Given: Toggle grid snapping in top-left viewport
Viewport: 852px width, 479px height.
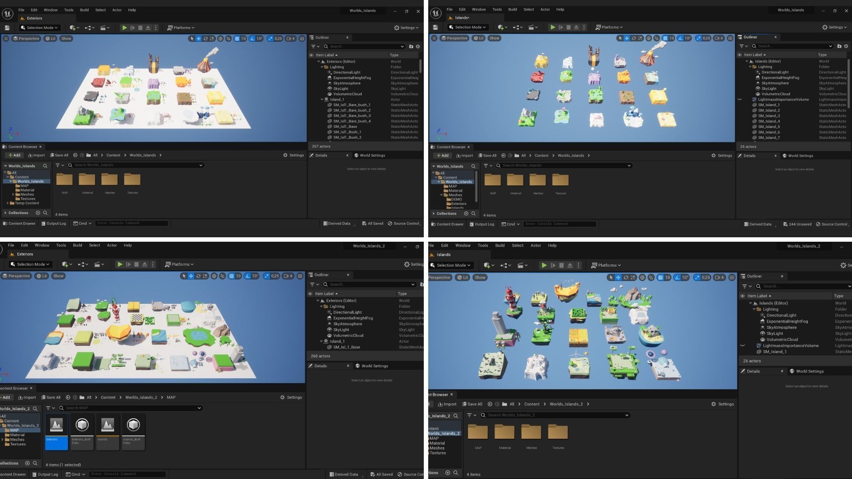Looking at the screenshot, I should (237, 39).
